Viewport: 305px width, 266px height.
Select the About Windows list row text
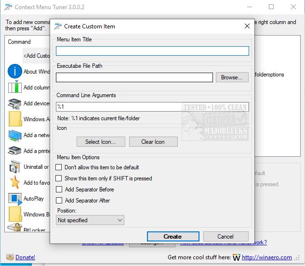click(37, 72)
